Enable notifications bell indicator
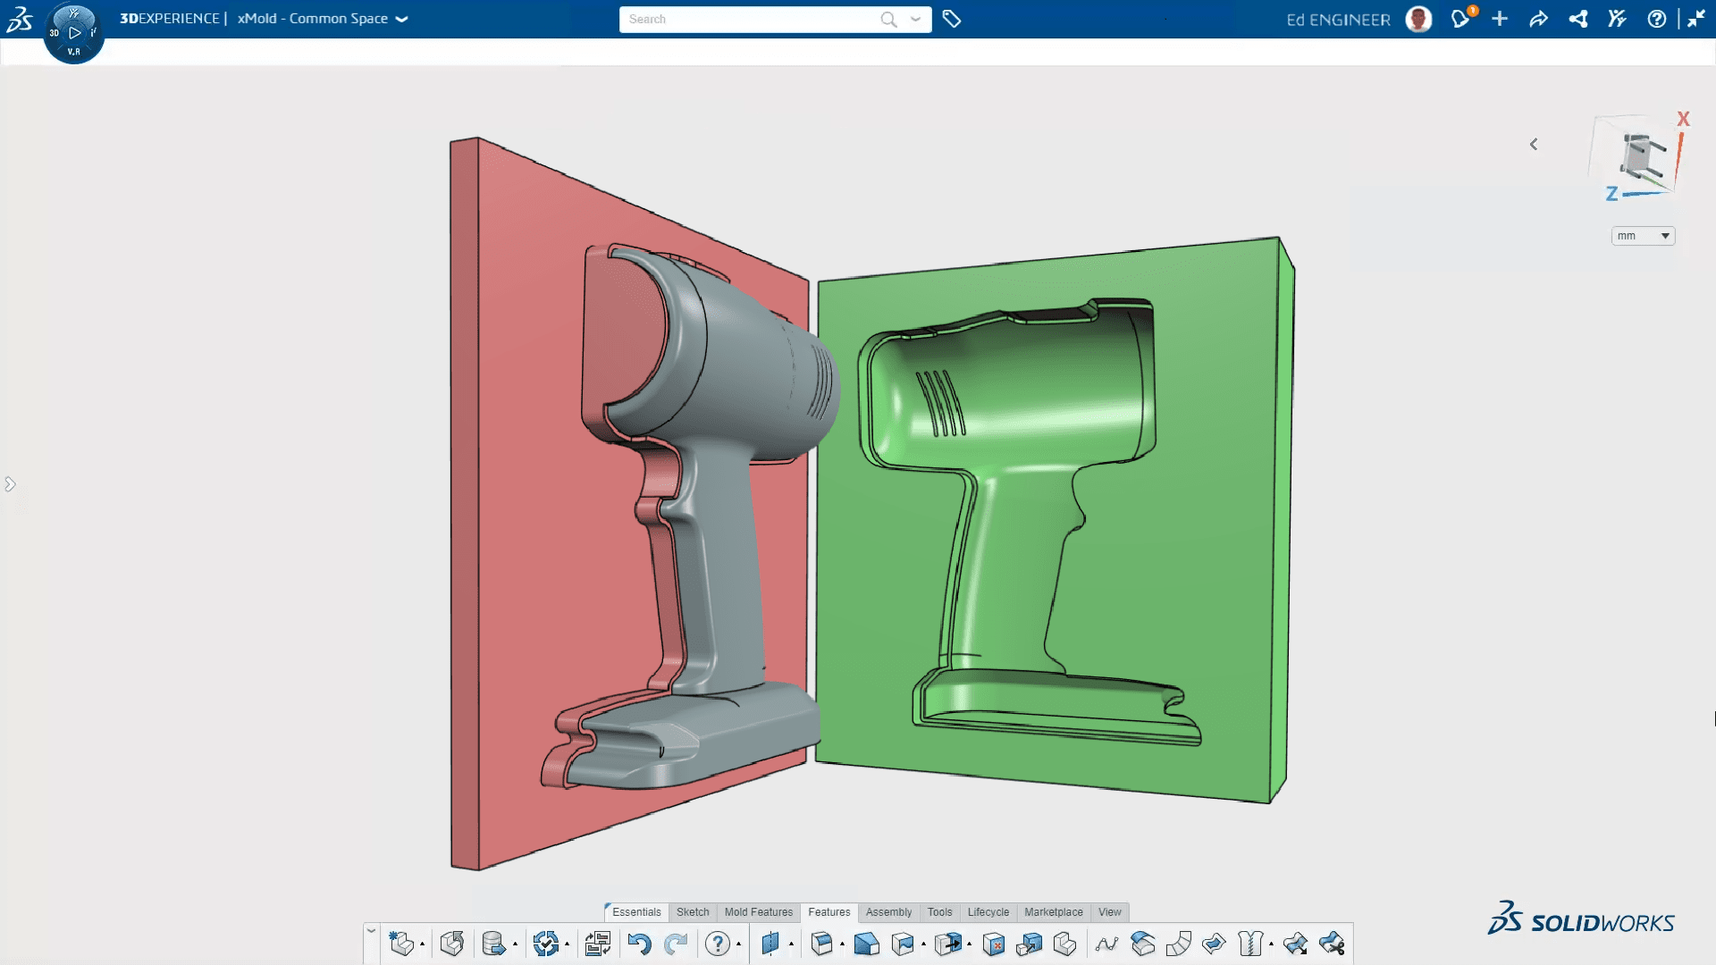Viewport: 1716px width, 965px height. pos(1460,18)
